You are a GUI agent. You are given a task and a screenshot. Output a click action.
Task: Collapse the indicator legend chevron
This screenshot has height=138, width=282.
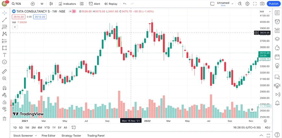point(15,27)
